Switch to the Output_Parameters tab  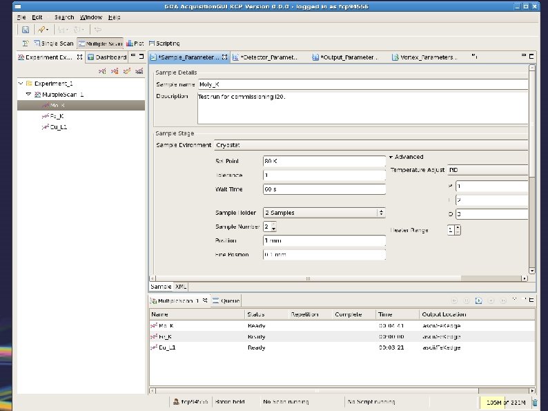347,57
